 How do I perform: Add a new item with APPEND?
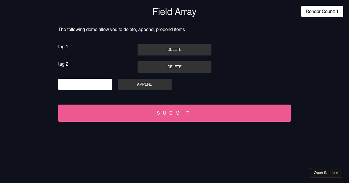point(145,85)
